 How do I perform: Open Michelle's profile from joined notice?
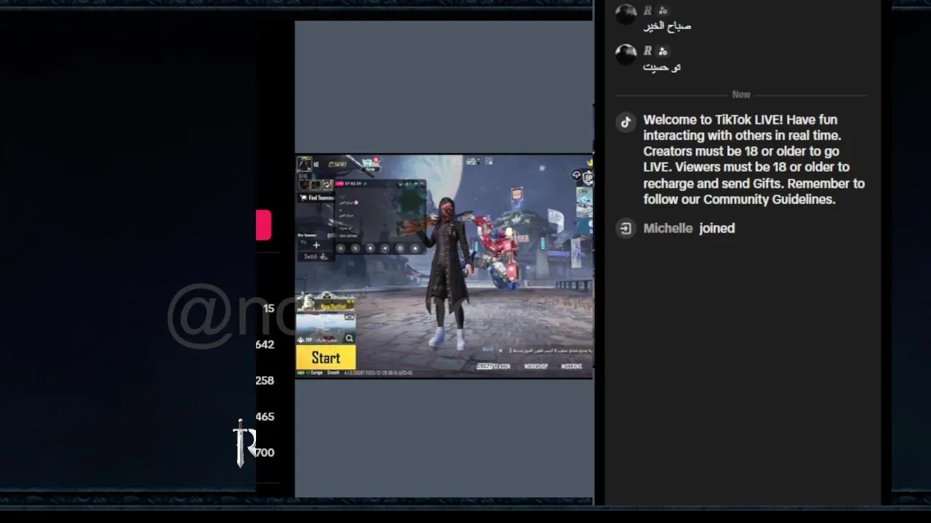[x=668, y=228]
